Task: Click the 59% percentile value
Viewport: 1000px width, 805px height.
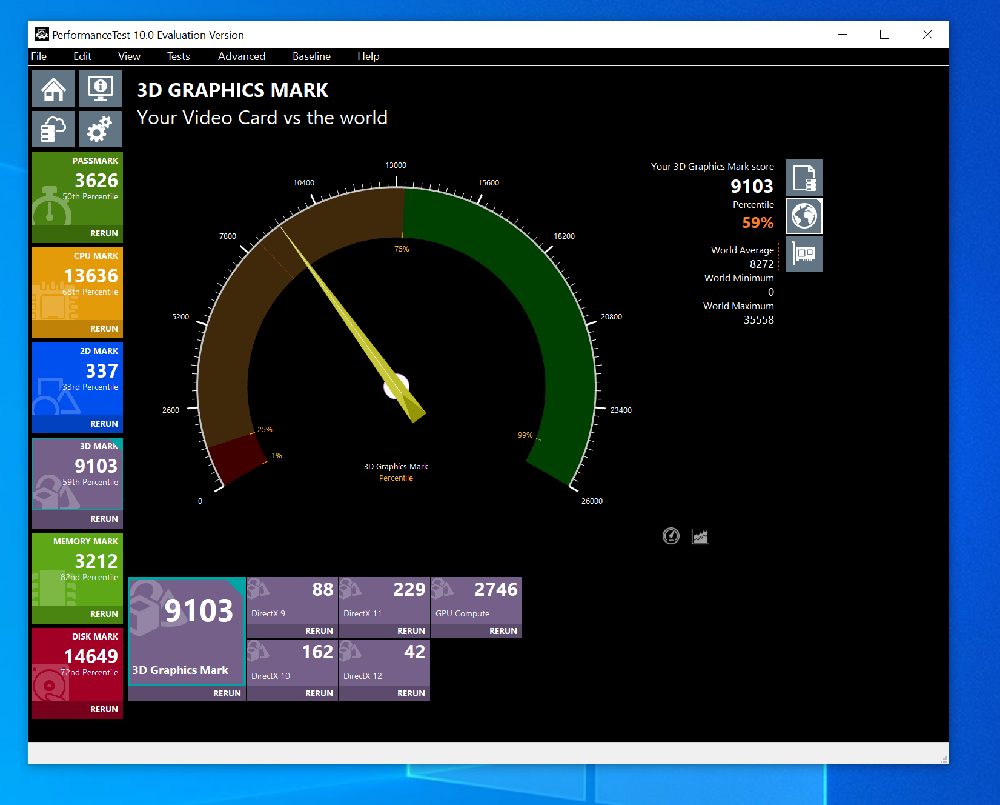Action: [x=758, y=222]
